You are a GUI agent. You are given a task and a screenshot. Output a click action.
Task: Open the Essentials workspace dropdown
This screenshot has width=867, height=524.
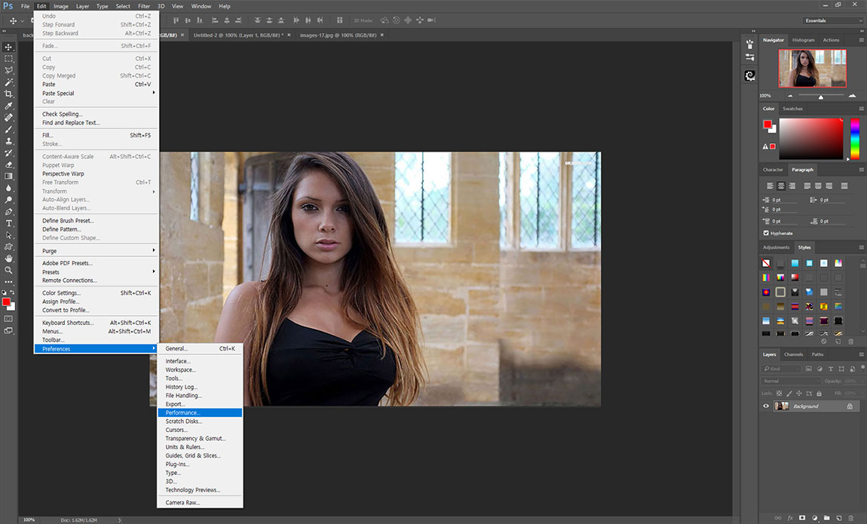833,20
